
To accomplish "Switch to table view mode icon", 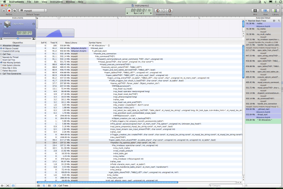I will tap(38, 185).
